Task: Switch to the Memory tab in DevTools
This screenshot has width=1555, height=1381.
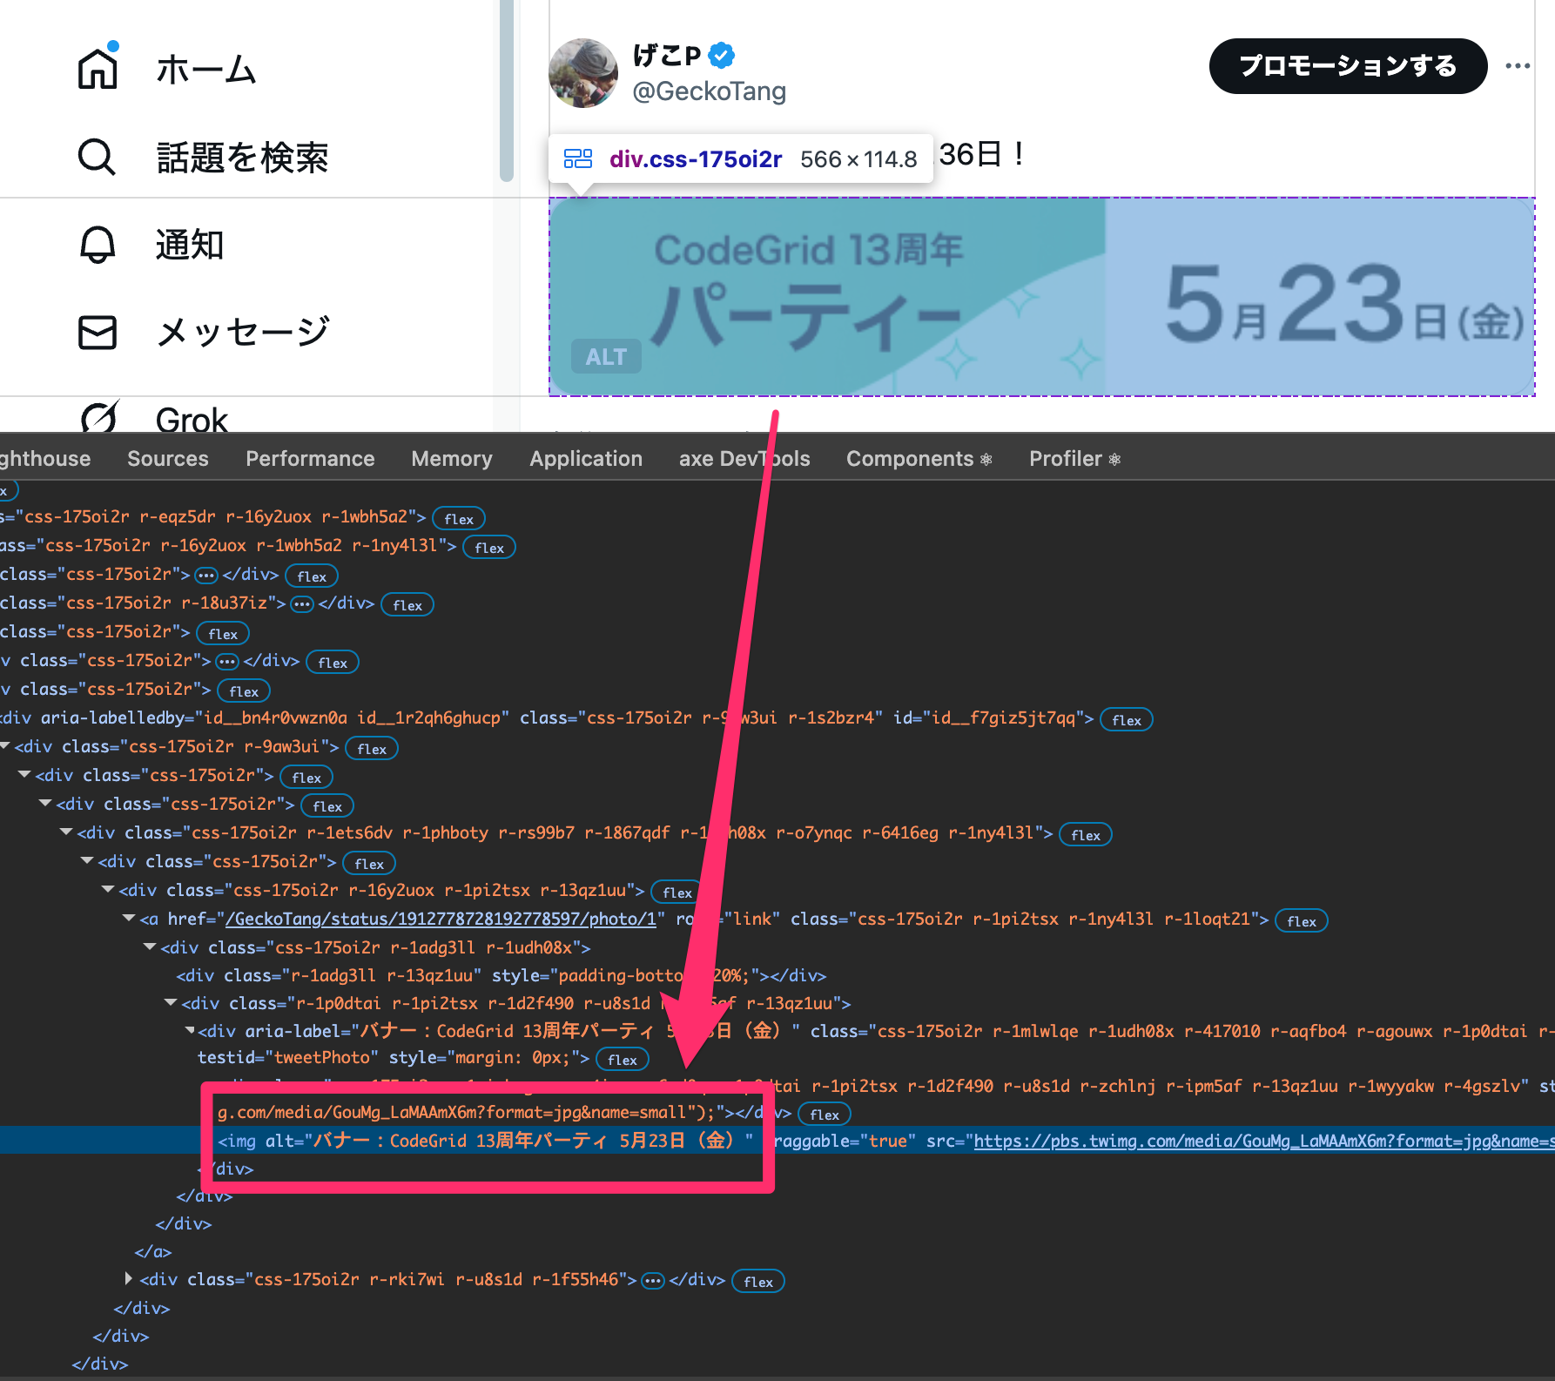Action: tap(452, 459)
